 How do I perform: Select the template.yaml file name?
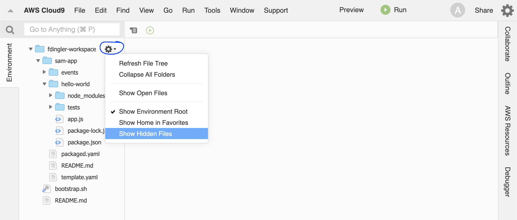click(x=79, y=177)
